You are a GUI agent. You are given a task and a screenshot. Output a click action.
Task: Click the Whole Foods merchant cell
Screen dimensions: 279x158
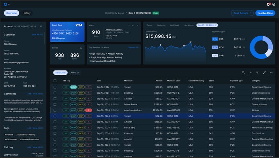(x=131, y=105)
